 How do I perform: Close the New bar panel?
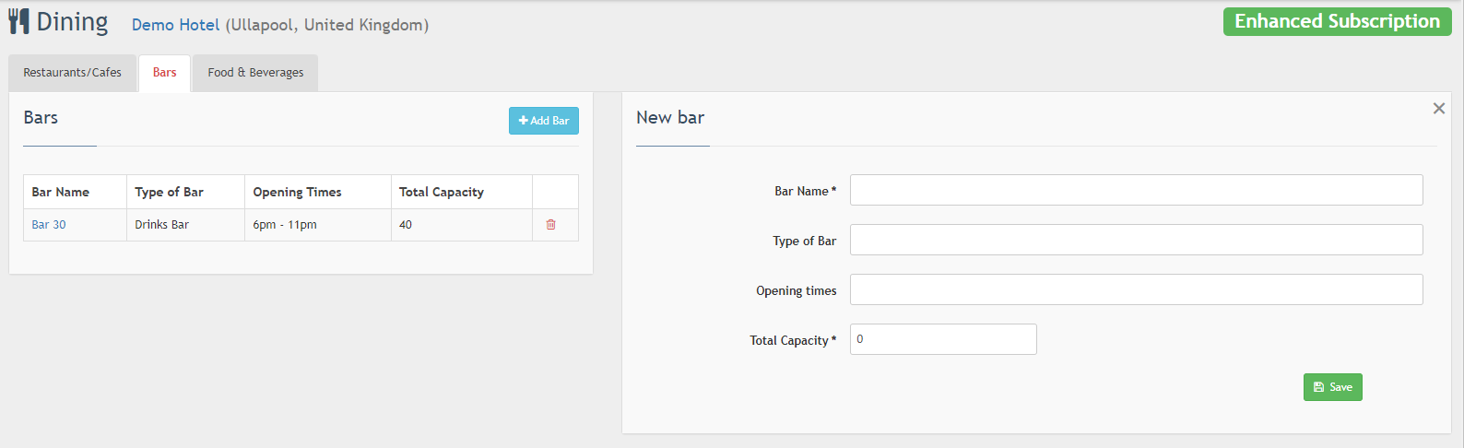click(x=1438, y=109)
